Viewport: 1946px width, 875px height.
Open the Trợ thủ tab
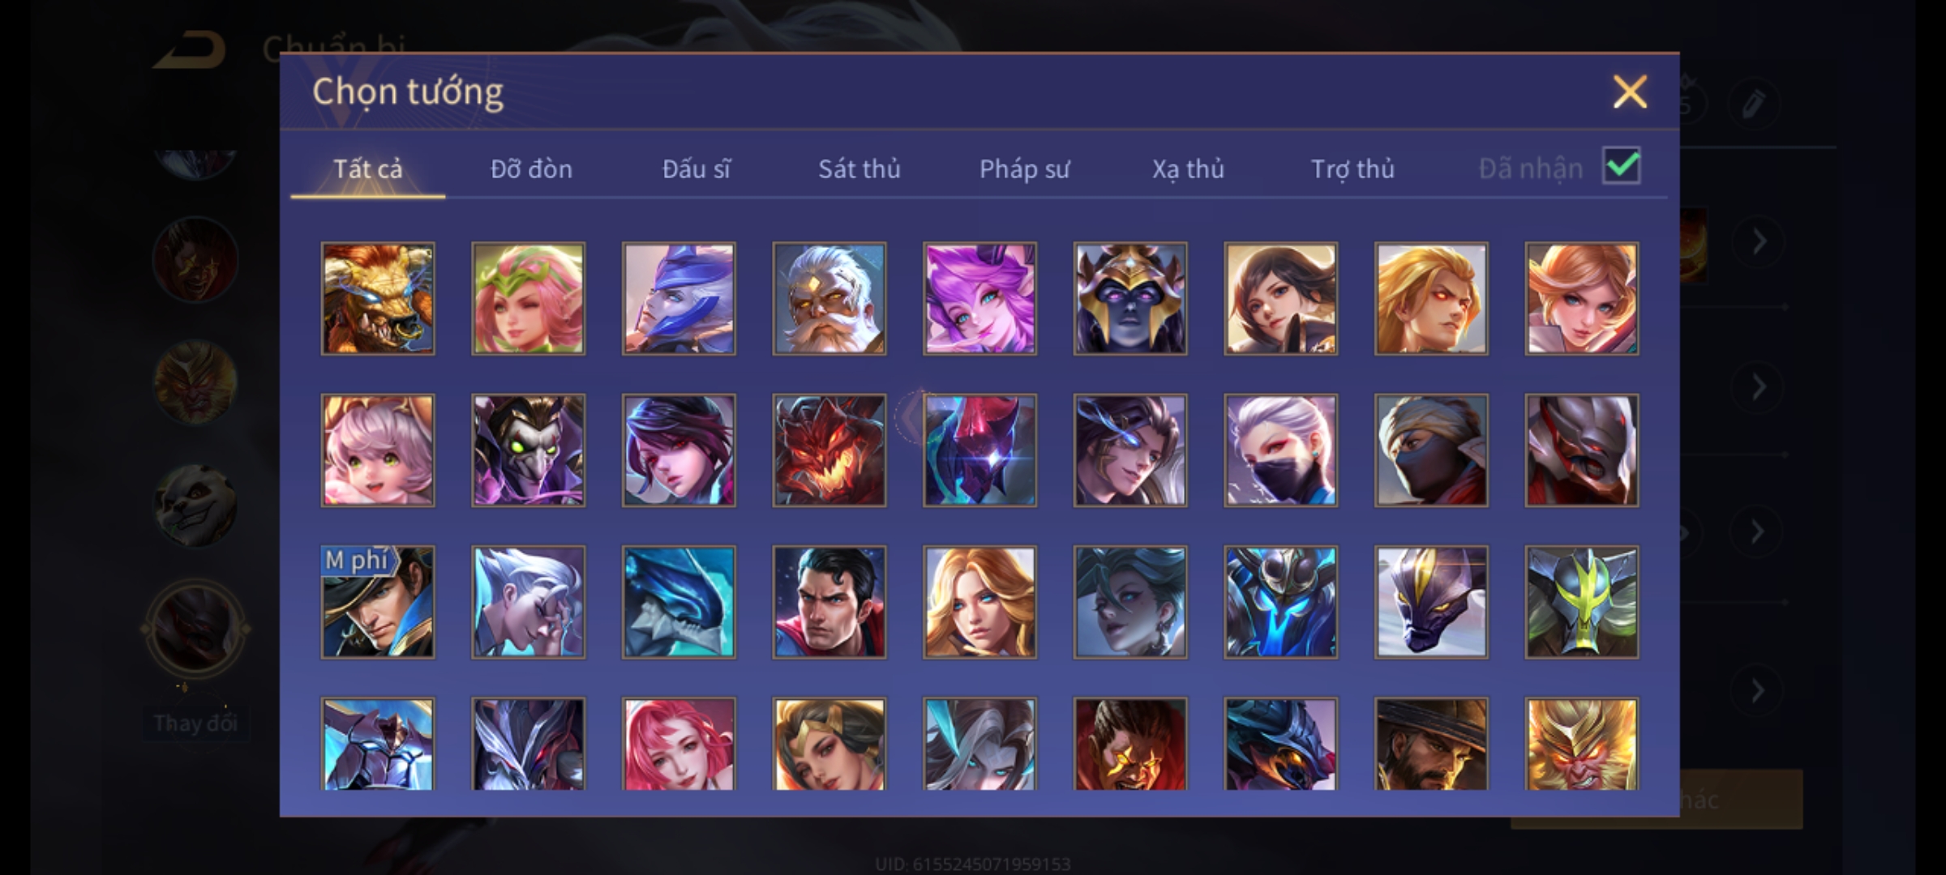(1352, 169)
